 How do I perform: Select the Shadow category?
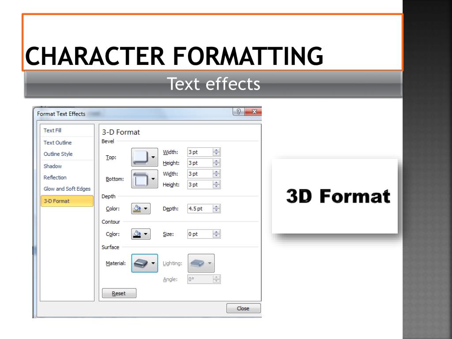(53, 166)
